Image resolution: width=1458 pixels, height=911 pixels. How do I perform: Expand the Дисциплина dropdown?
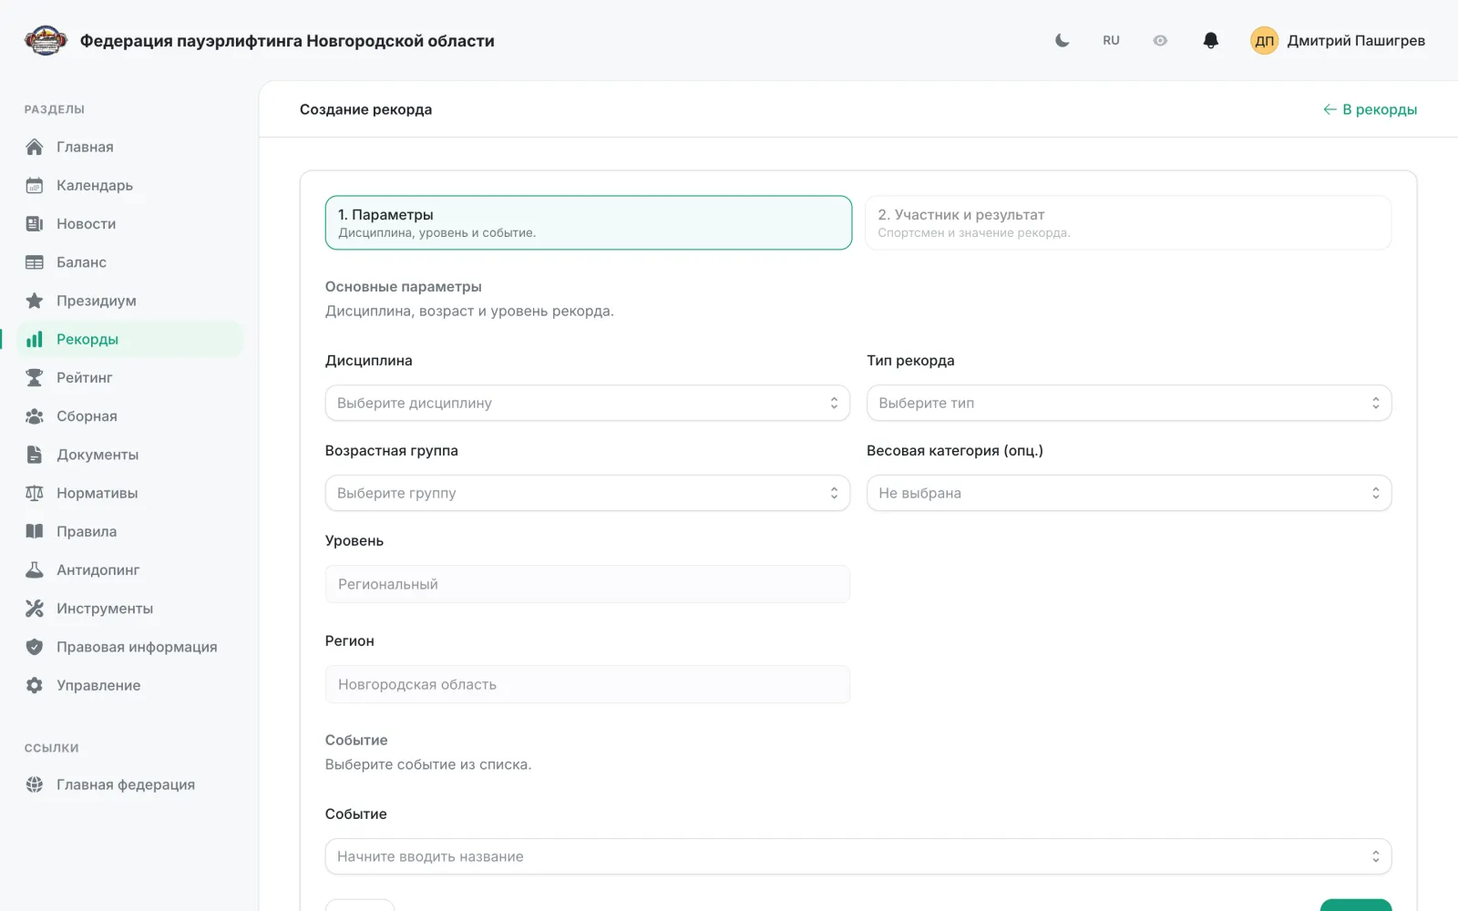(588, 403)
